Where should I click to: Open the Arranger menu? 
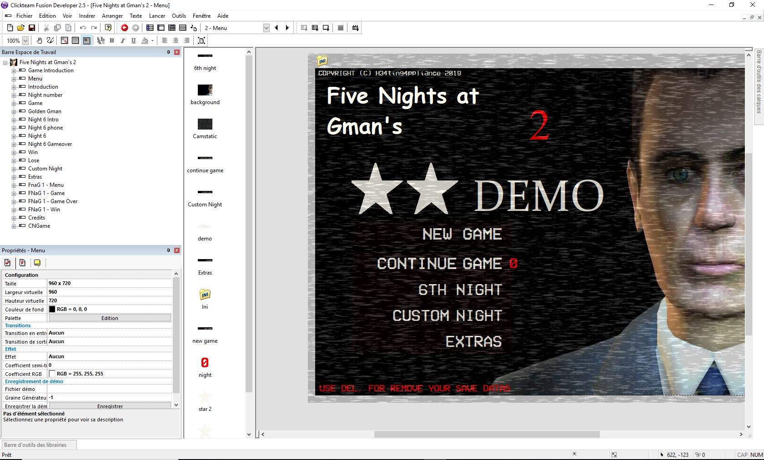point(112,16)
